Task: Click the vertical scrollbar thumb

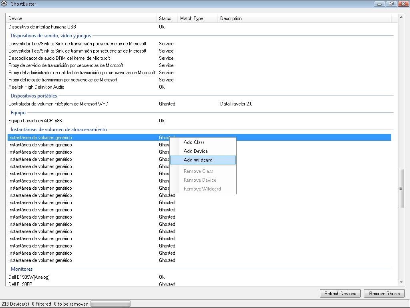Action: 401,188
